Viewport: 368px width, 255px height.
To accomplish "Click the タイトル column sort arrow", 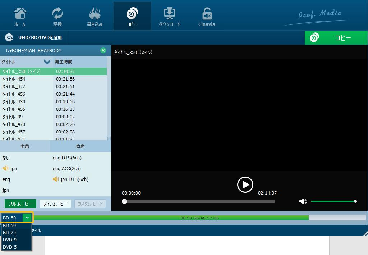I will click(x=46, y=62).
